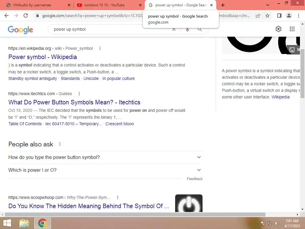The width and height of the screenshot is (305, 229).
Task: Open the Standby symbol ambiguity sitelink
Action: [33, 78]
